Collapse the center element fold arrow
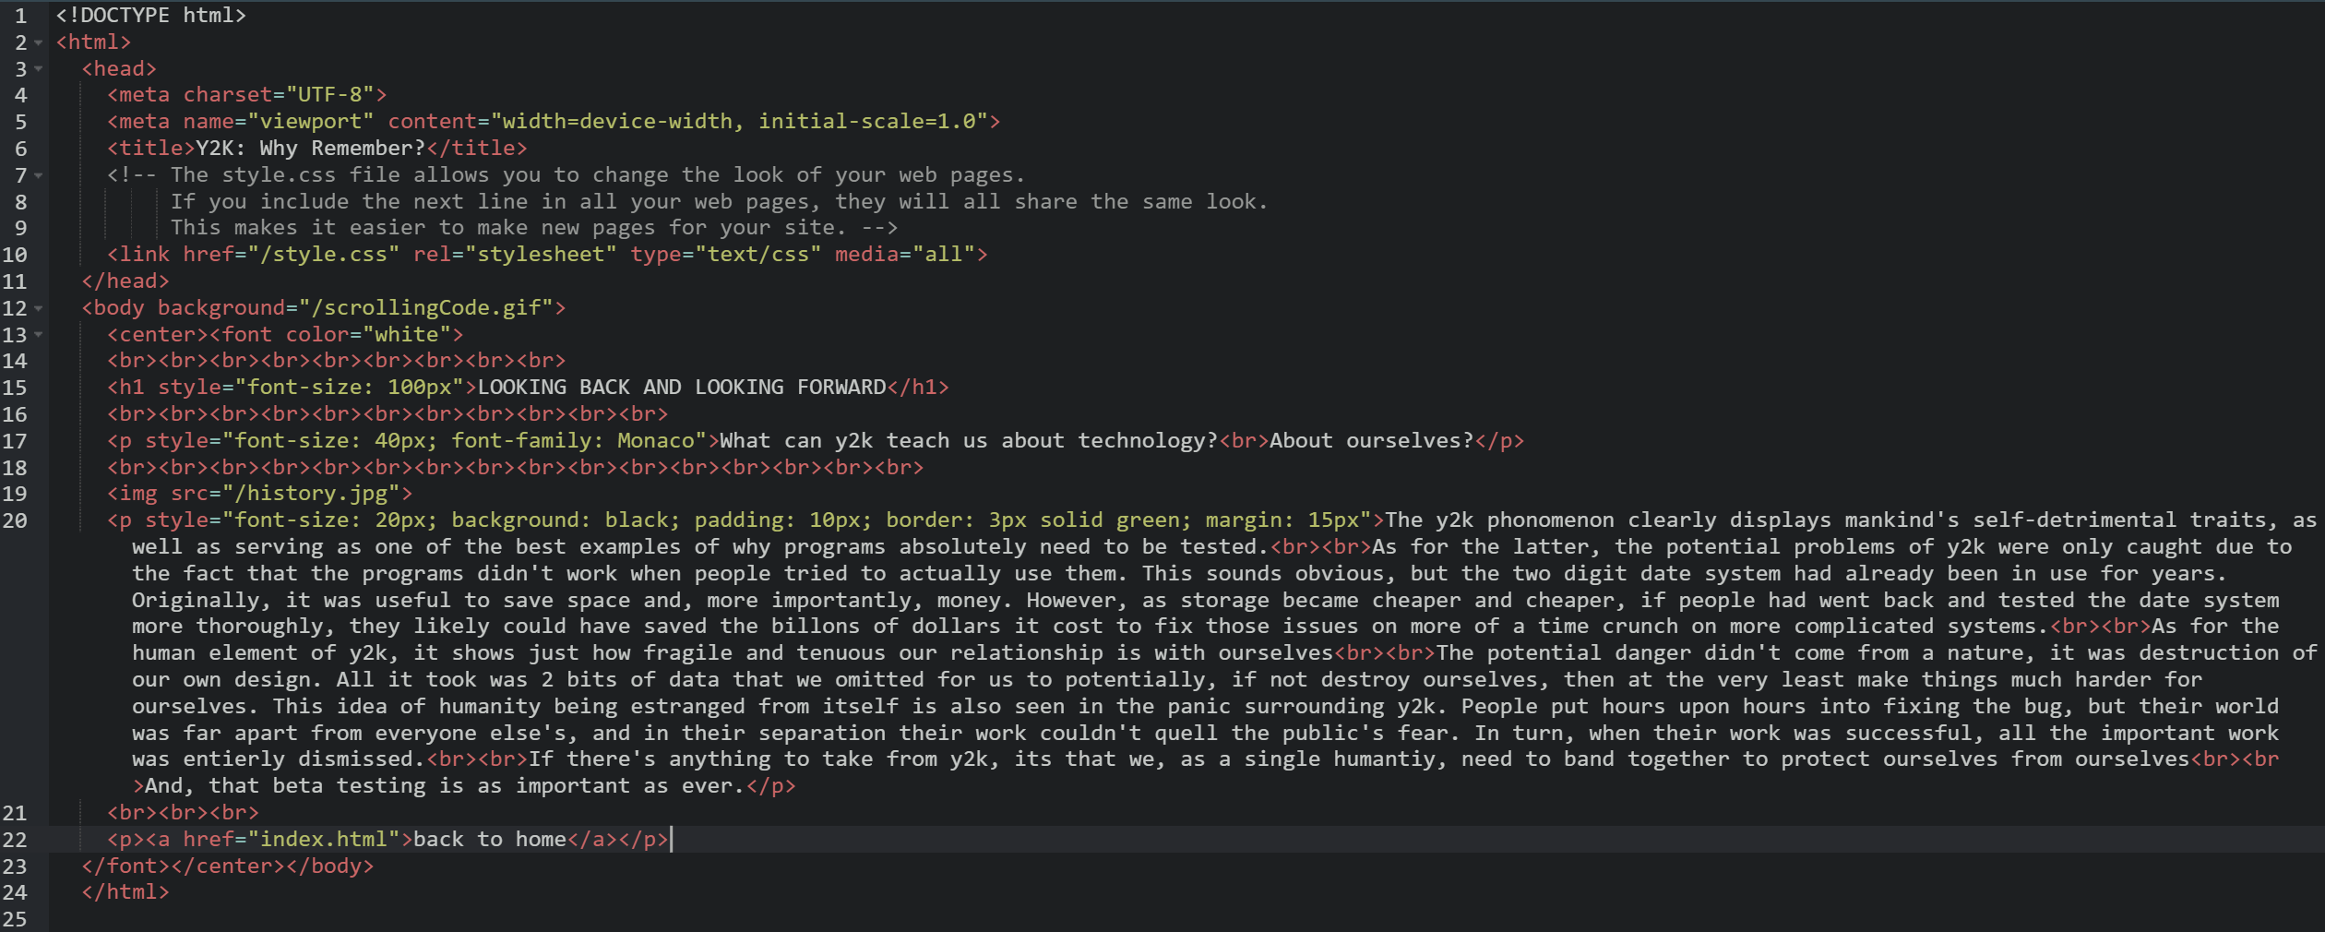The image size is (2325, 932). (x=38, y=335)
